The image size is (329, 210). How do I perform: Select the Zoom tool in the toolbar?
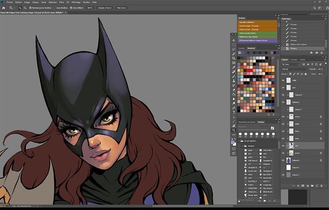point(234,130)
